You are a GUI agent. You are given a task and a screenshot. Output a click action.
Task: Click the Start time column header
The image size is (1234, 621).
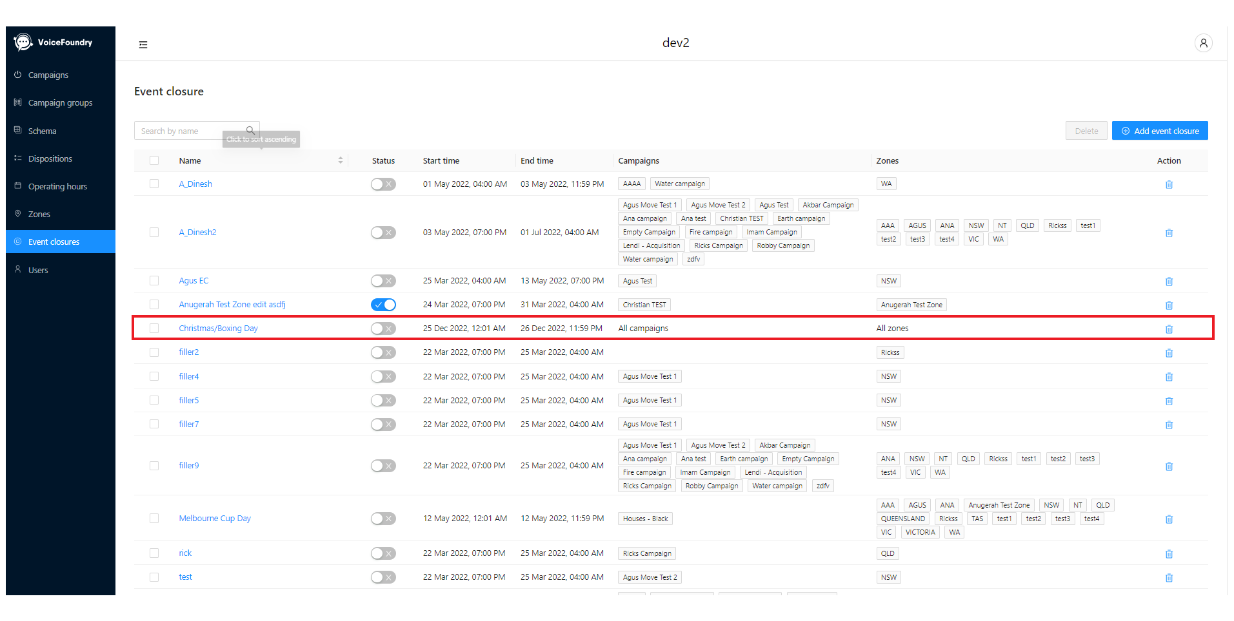441,160
